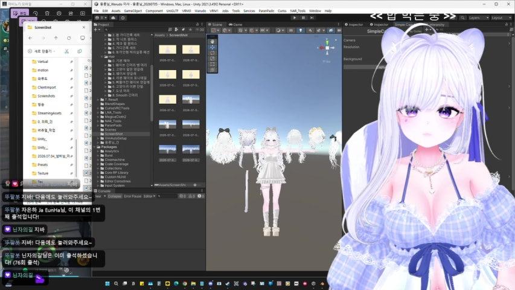Select the Move tool in Scene overlay

point(212,47)
